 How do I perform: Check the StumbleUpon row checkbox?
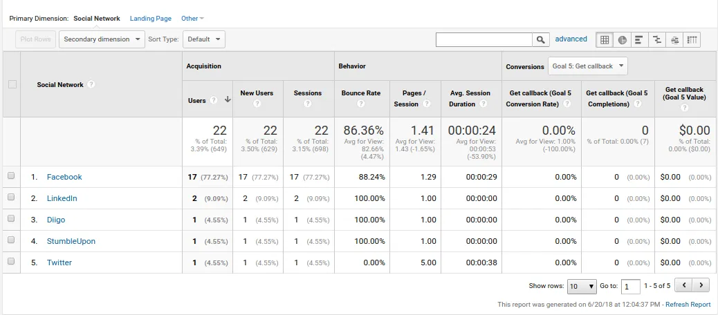12,240
